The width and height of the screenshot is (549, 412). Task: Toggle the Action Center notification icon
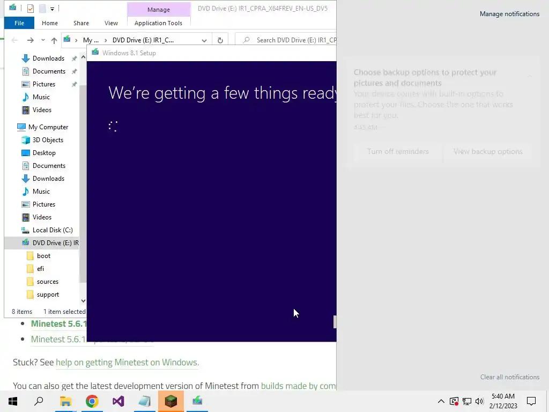click(531, 401)
